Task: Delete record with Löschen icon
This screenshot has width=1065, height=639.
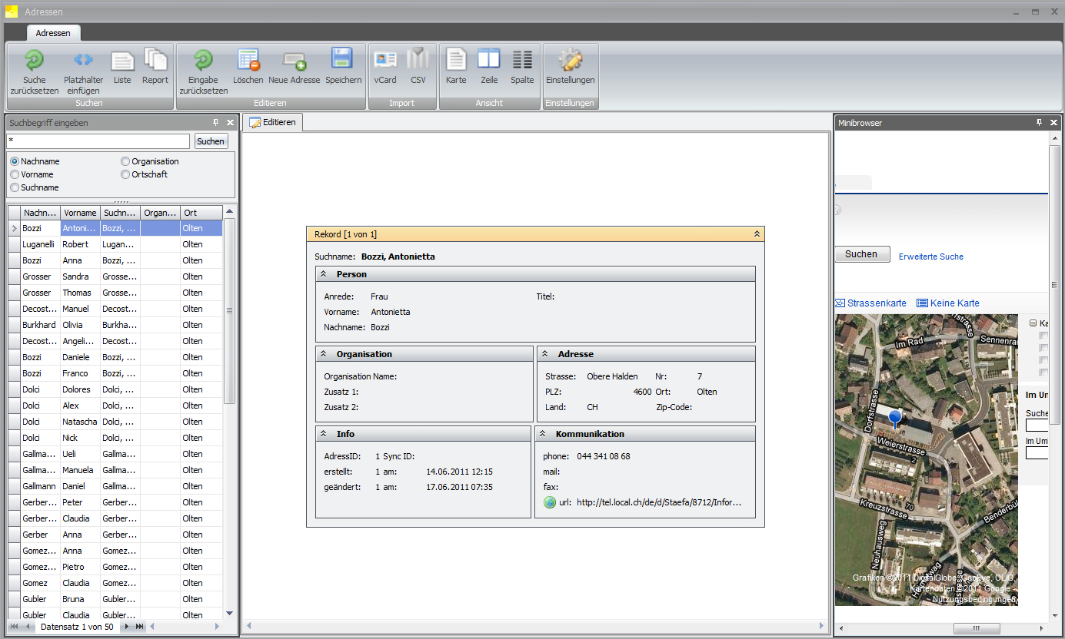Action: [248, 61]
